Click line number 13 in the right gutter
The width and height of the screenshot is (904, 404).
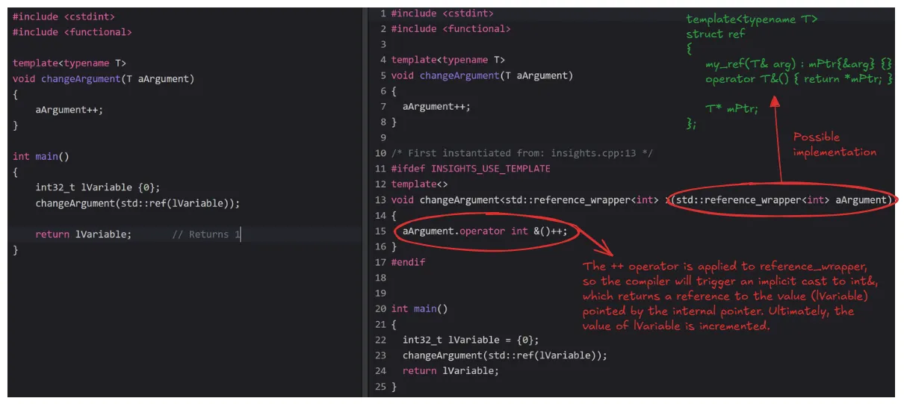point(380,200)
